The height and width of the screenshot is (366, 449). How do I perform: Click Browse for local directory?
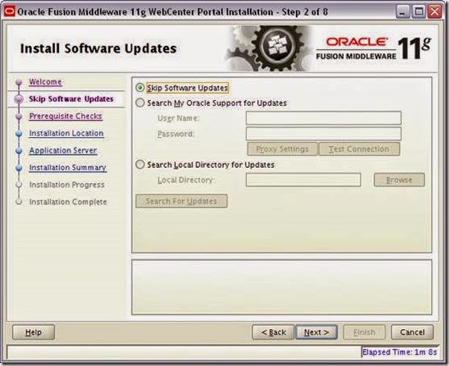pyautogui.click(x=399, y=180)
